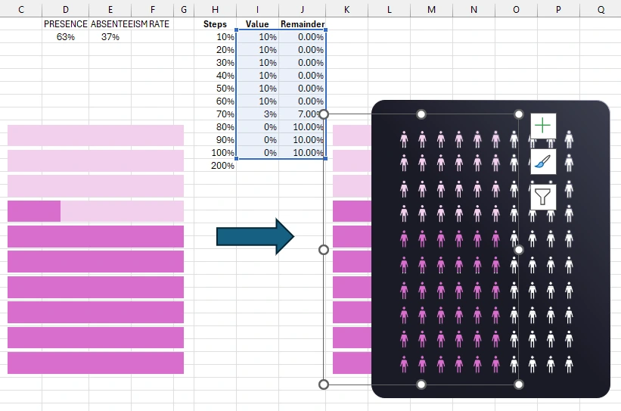Select the 7.00% remainder cell
The width and height of the screenshot is (621, 411).
point(303,114)
